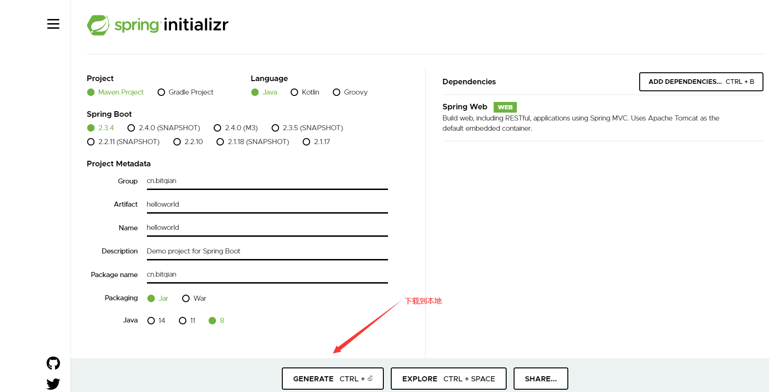Open the Twitter icon link
Viewport: 769px width, 392px height.
click(x=53, y=384)
